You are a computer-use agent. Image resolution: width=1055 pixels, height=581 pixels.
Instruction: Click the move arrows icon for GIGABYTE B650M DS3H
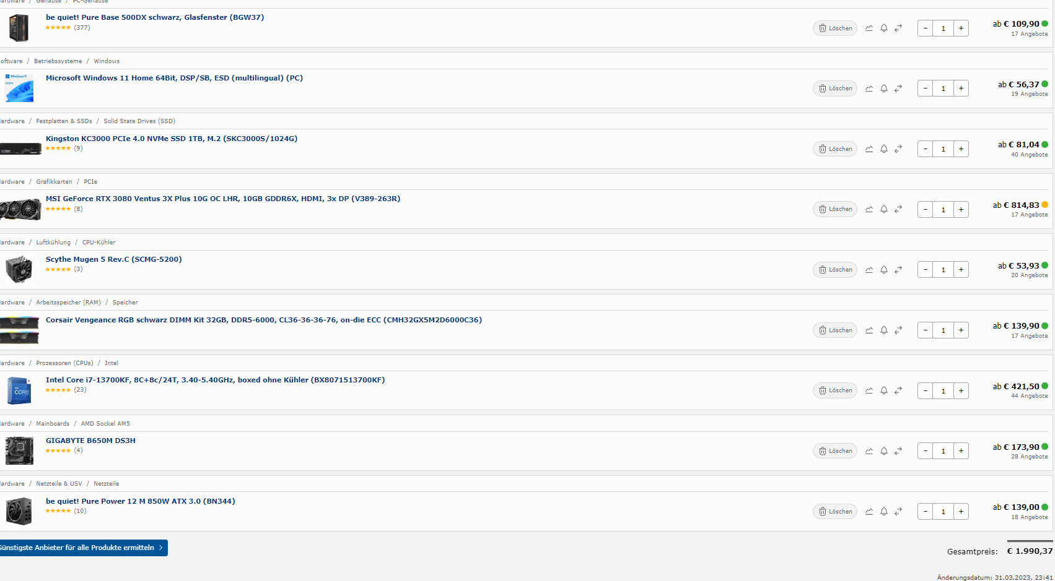[899, 450]
